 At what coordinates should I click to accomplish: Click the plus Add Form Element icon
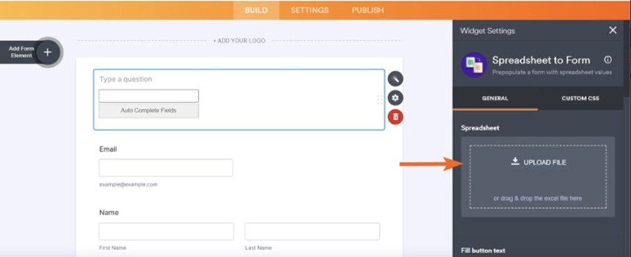click(x=48, y=53)
